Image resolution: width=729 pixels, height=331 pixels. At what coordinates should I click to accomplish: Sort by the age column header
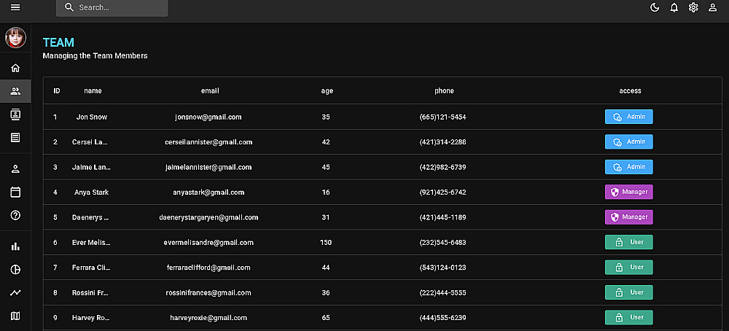tap(327, 90)
